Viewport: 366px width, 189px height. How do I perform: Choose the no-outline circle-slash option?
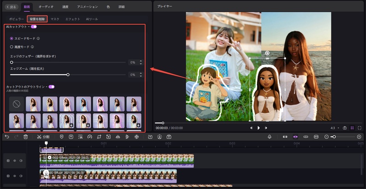pos(16,104)
